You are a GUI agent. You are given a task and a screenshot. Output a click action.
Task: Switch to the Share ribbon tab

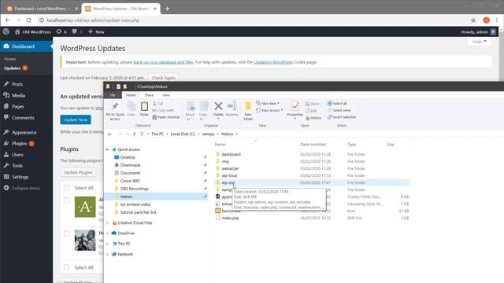pyautogui.click(x=149, y=95)
